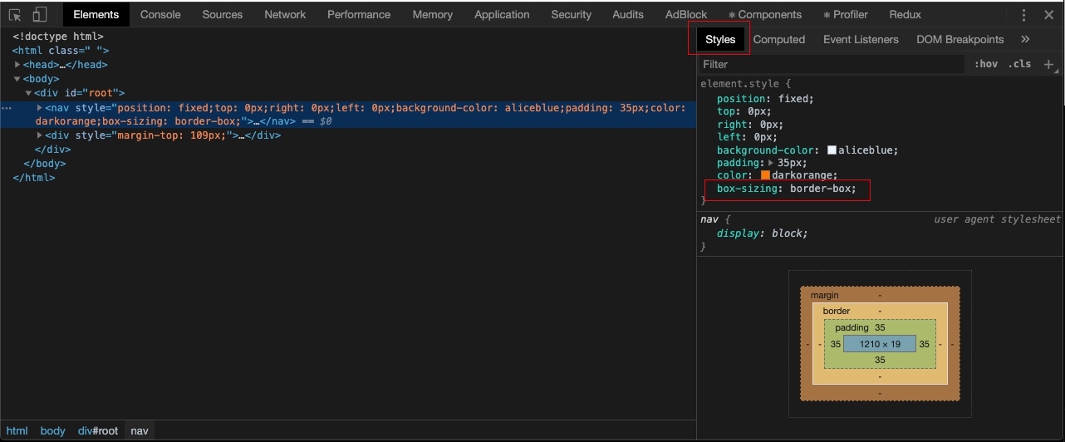The height and width of the screenshot is (442, 1065).
Task: Expand the head element node
Action: (17, 65)
